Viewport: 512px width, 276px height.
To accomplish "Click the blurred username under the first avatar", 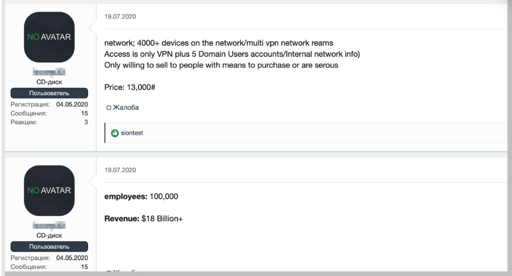I will coord(49,73).
